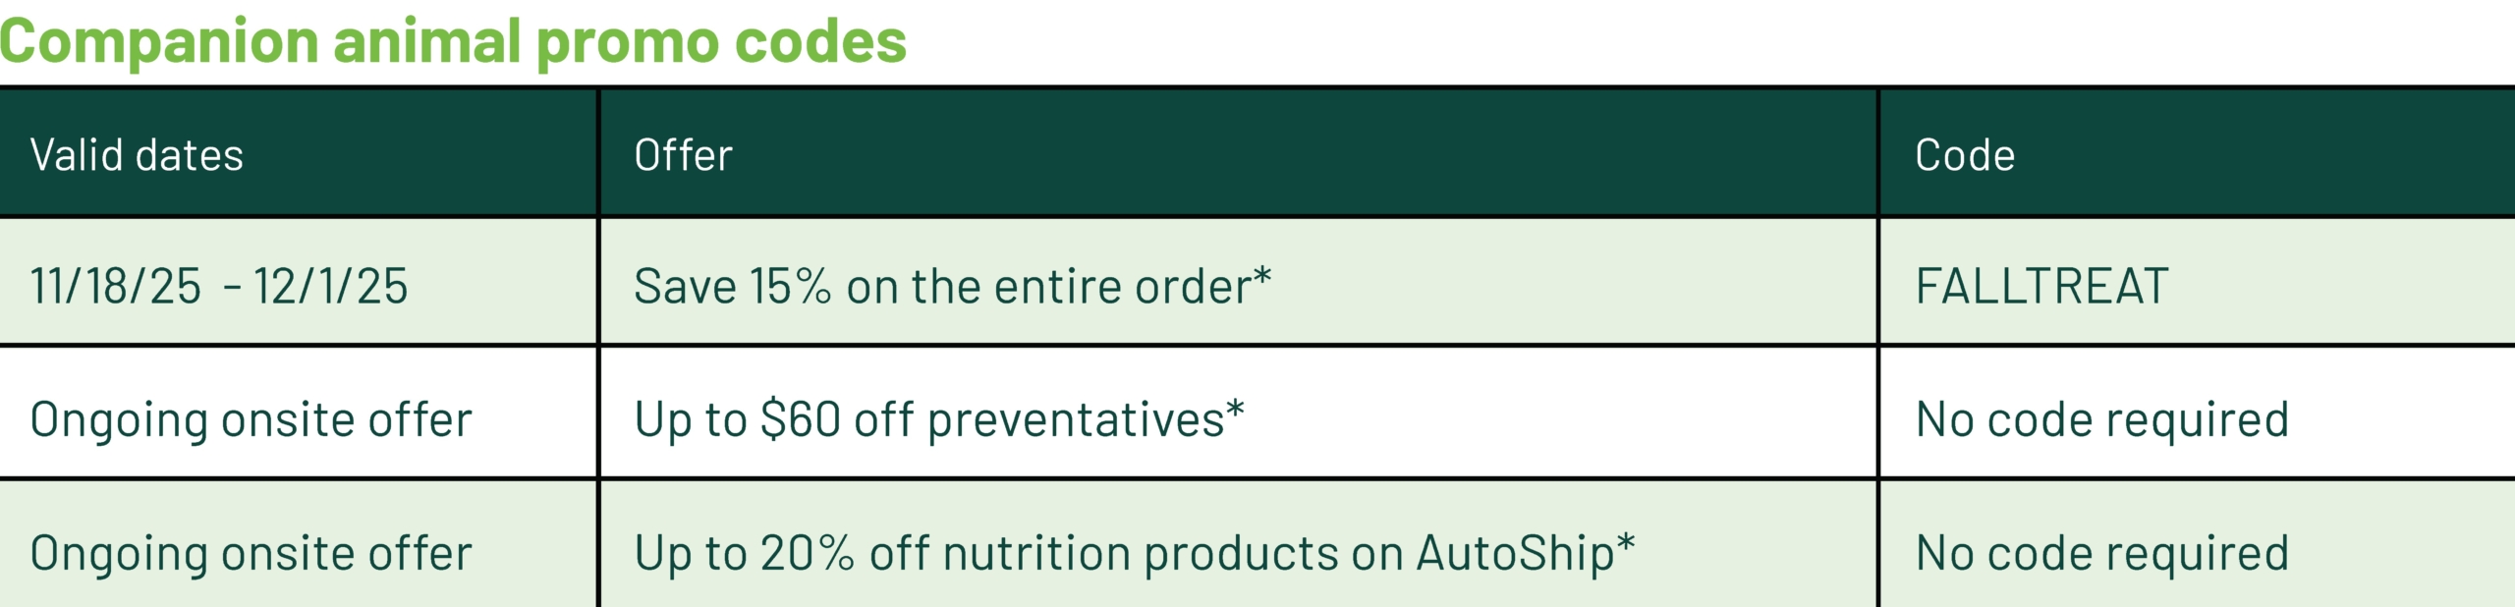This screenshot has height=607, width=2515.
Task: Click the asterisk after "AutoShip"
Action: point(1626,542)
